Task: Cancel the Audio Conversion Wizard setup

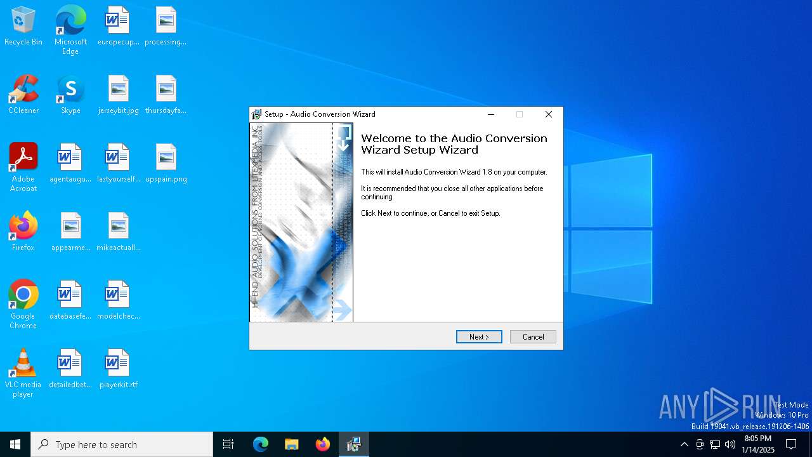Action: (x=533, y=337)
